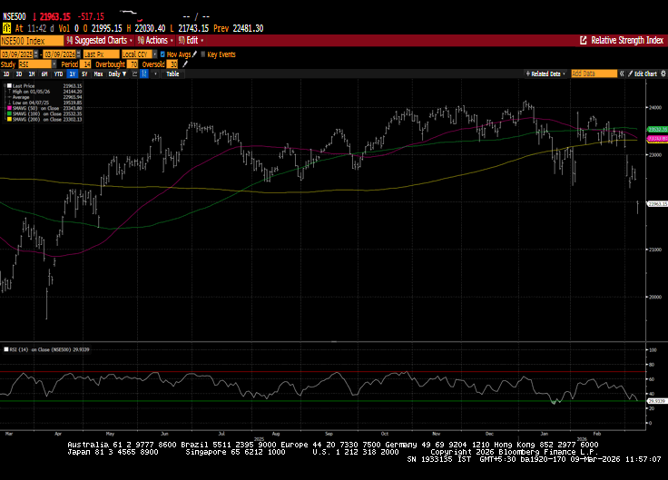This screenshot has height=480, width=668.
Task: Toggle the Last Price legend box
Action: click(9, 85)
